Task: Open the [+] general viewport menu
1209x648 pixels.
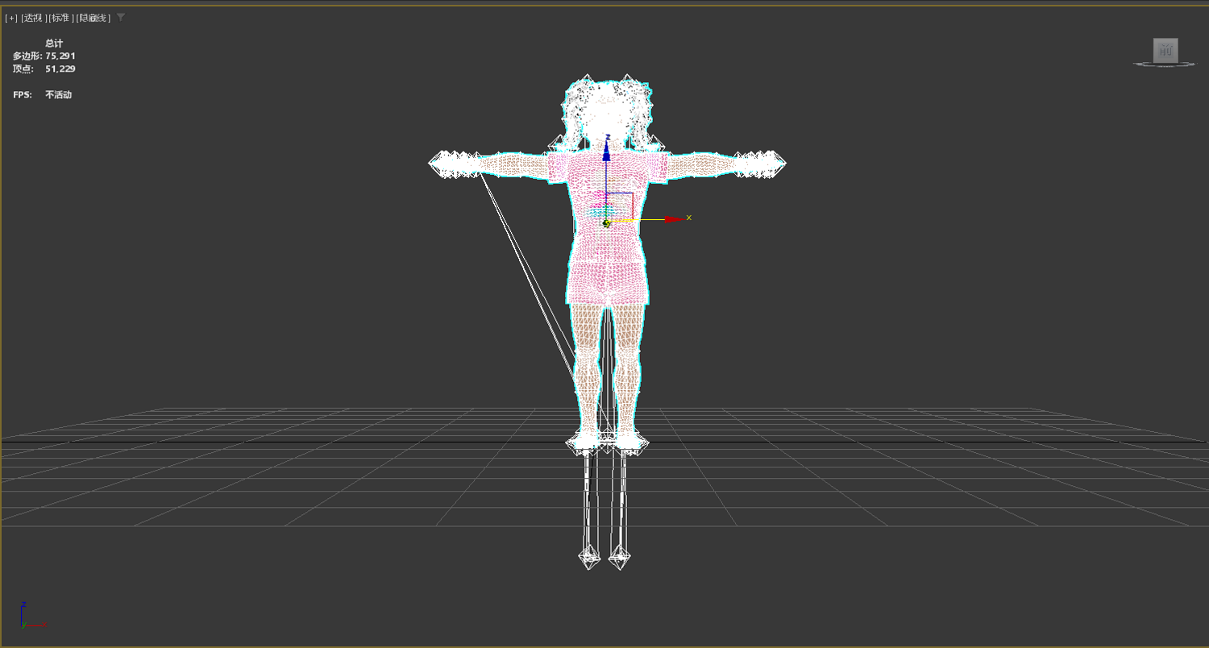Action: 11,18
